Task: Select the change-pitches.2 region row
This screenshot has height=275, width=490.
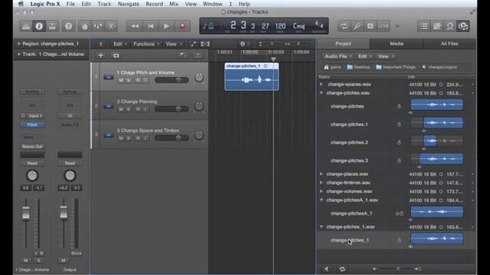Action: pyautogui.click(x=397, y=143)
